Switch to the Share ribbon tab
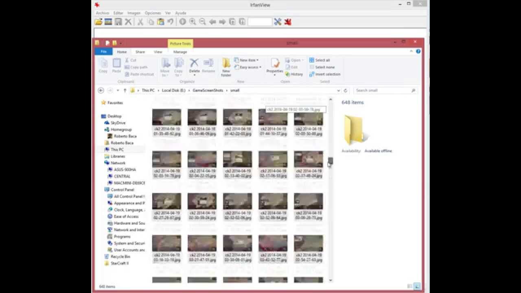The image size is (521, 293). [140, 52]
